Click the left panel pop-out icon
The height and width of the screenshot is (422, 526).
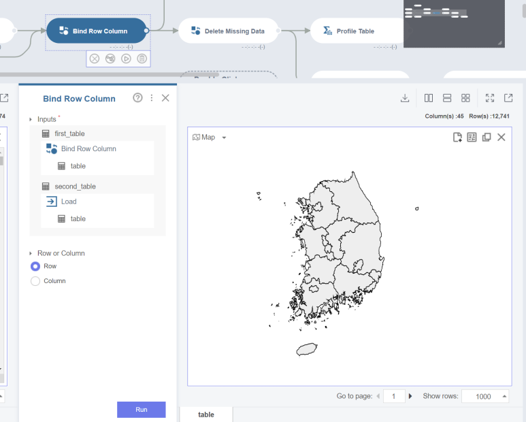coord(4,98)
